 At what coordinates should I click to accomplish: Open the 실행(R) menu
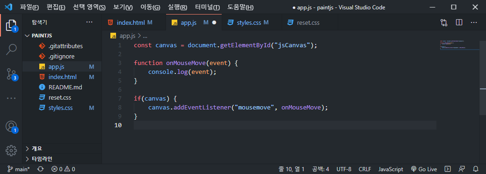pos(177,7)
